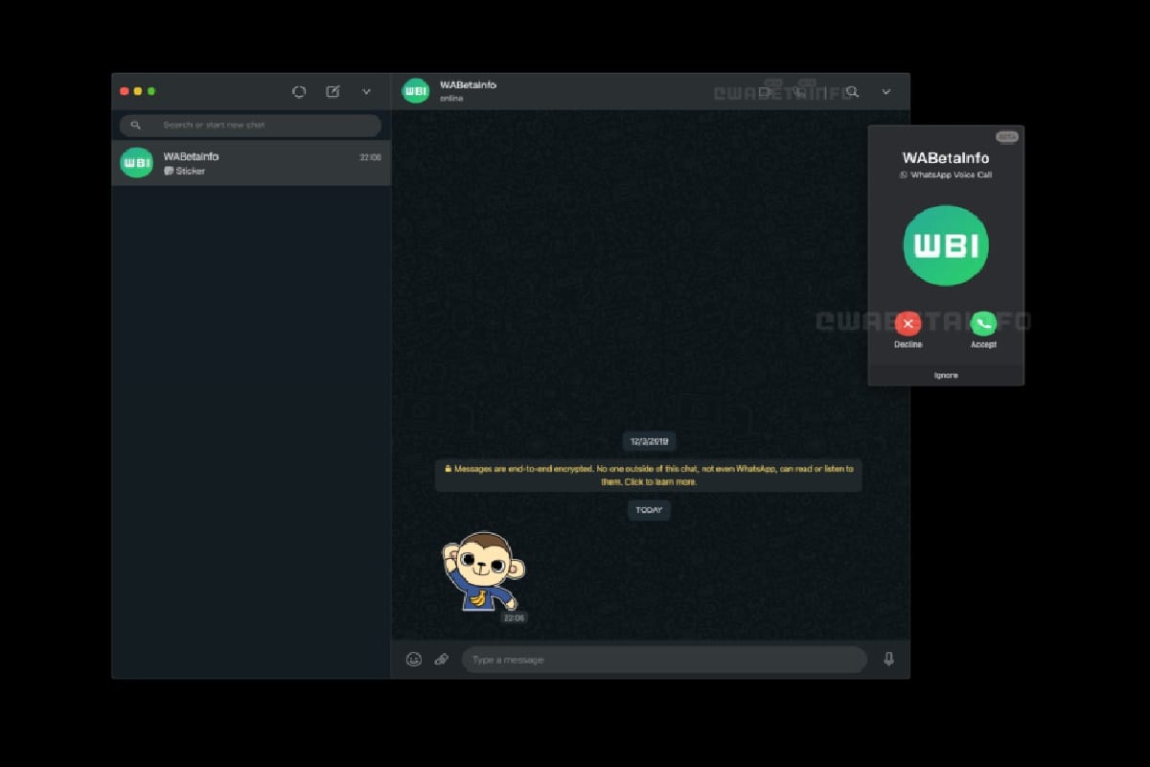
Task: Decline the incoming WhatsApp voice call
Action: [908, 324]
